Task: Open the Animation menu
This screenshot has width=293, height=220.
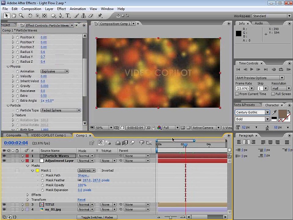Action: tap(78, 9)
